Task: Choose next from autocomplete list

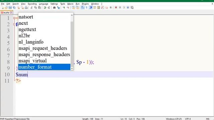Action: [44, 23]
